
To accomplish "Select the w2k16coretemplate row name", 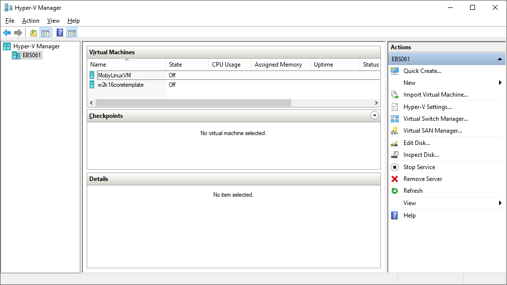I will pos(121,85).
